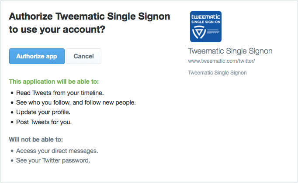Click the 'to use your account?' heading line
Screen dimensions: 298x183
[x=57, y=30]
